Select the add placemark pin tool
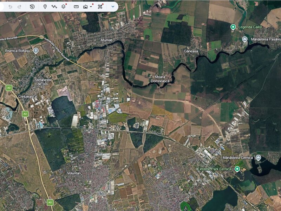281x211 pixels. click(45, 7)
